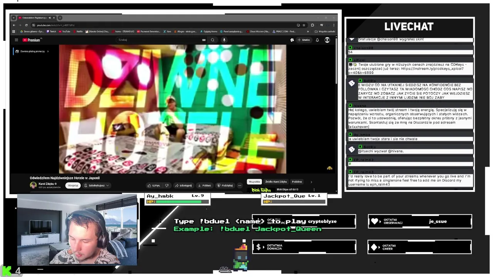Click the YouTube search magnifier button
The image size is (493, 277).
(x=213, y=40)
